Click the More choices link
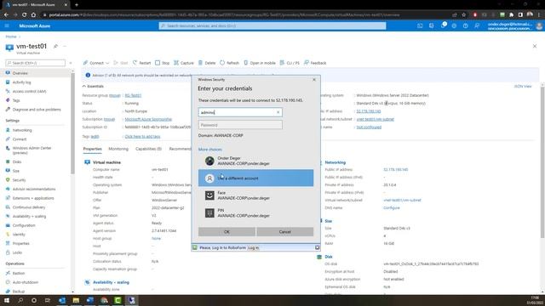This screenshot has width=545, height=306. coord(210,150)
